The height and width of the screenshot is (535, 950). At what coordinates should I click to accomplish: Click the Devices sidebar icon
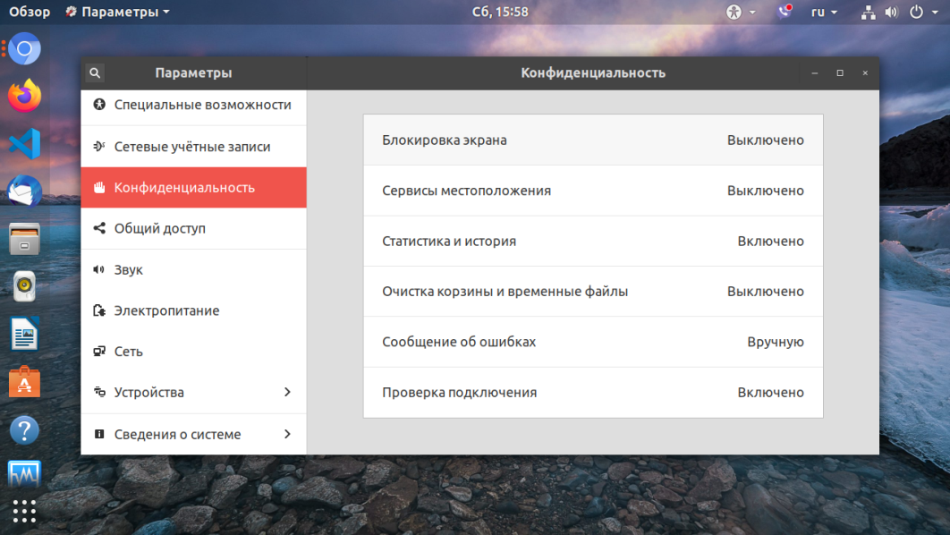99,392
